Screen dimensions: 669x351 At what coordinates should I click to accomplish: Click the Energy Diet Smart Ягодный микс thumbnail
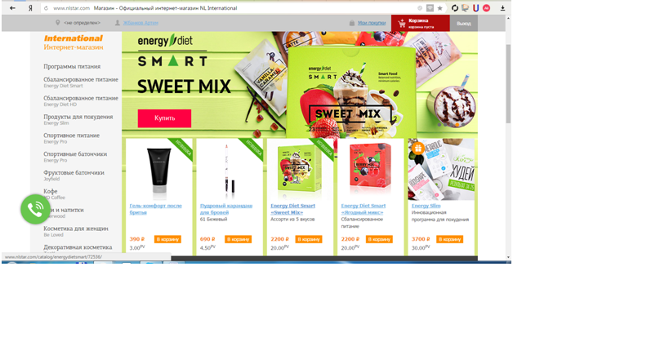click(370, 170)
